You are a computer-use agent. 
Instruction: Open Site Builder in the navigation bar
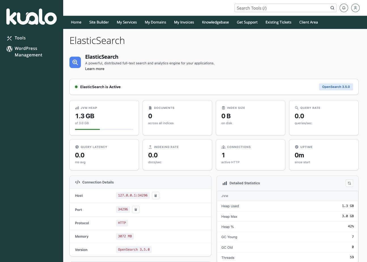pyautogui.click(x=99, y=22)
